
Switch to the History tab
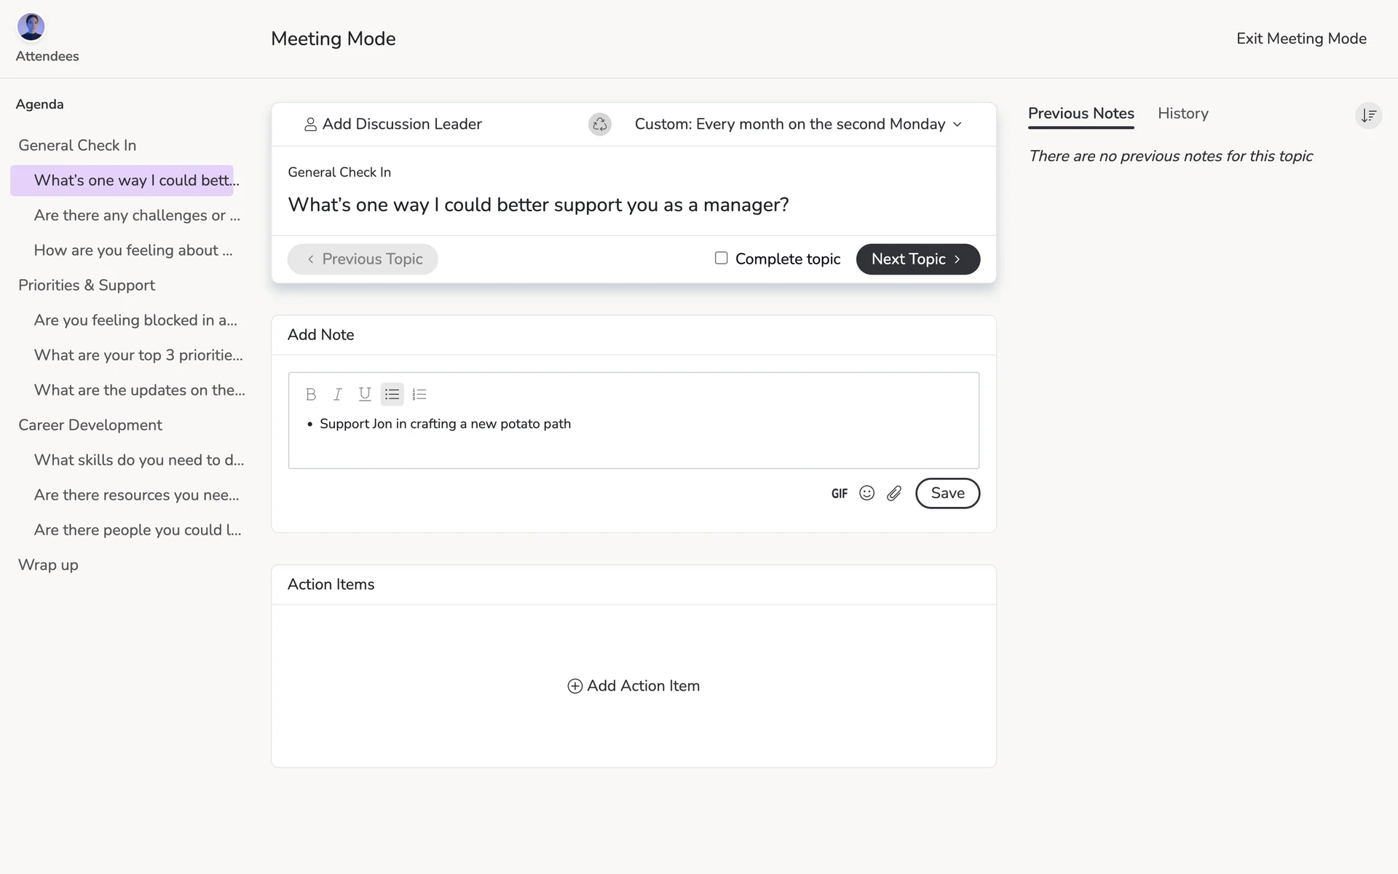pos(1182,114)
